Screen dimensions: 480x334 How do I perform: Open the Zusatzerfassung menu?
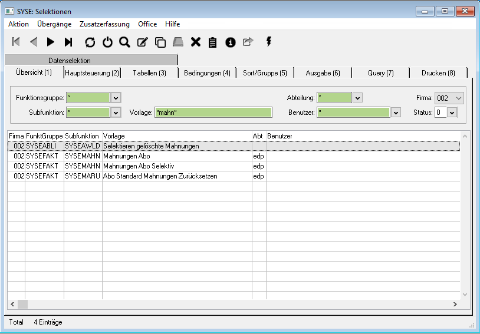pyautogui.click(x=104, y=24)
